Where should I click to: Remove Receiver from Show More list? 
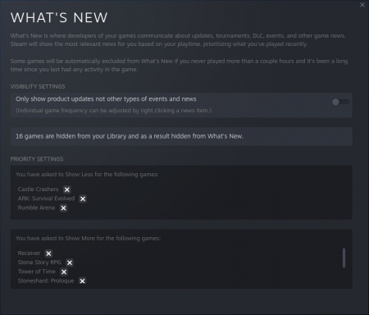48,253
